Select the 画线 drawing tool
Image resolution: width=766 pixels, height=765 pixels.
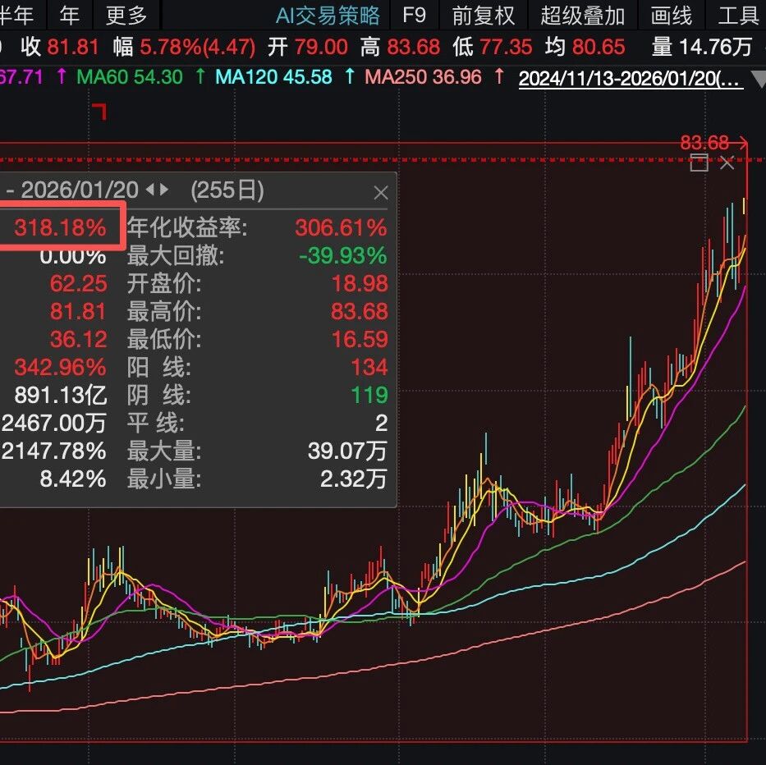(671, 15)
